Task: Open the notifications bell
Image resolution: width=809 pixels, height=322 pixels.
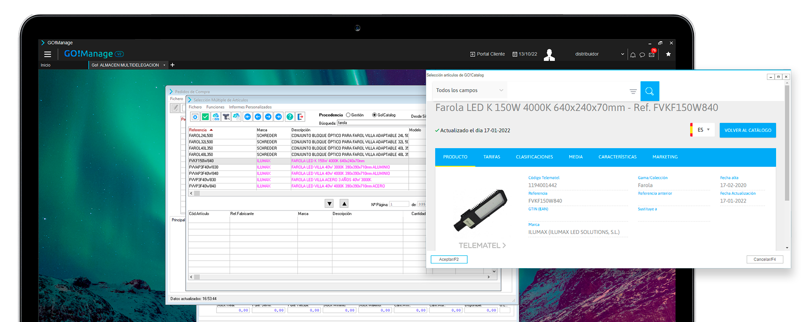Action: coord(633,55)
